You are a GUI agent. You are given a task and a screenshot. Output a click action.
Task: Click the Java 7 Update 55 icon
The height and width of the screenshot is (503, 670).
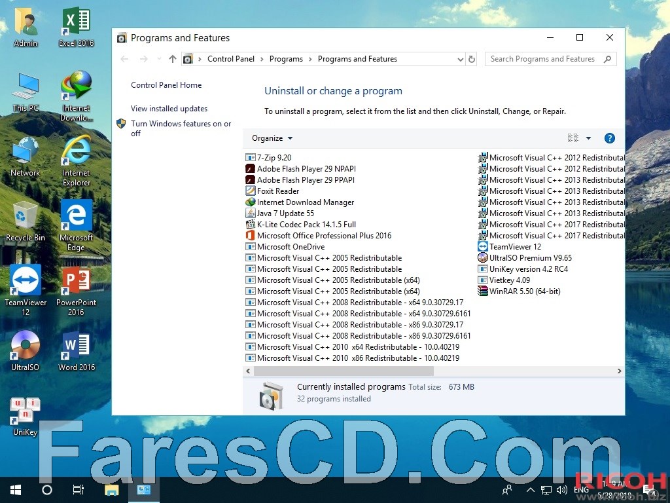pos(251,214)
